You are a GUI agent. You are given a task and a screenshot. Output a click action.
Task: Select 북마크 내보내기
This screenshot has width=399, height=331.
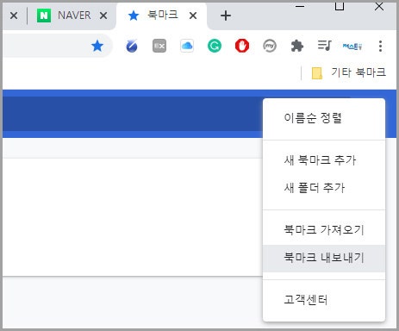[324, 259]
